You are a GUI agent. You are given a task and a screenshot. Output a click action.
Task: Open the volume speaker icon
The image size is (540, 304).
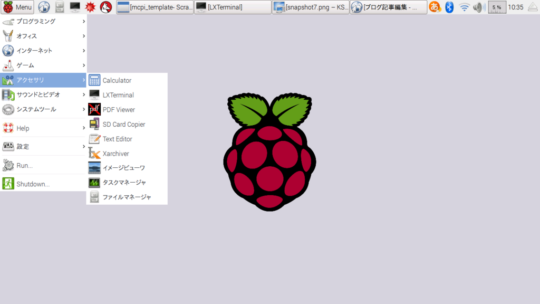(x=479, y=7)
